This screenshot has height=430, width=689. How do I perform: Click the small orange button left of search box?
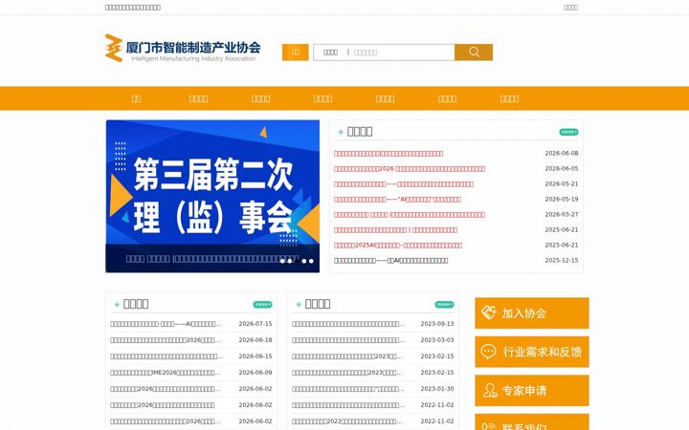tap(296, 53)
